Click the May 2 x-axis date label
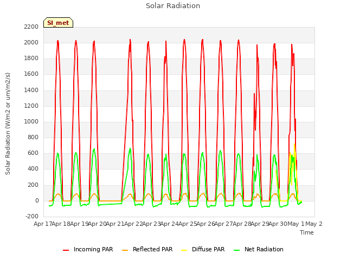347x260 pixels. [x=313, y=224]
